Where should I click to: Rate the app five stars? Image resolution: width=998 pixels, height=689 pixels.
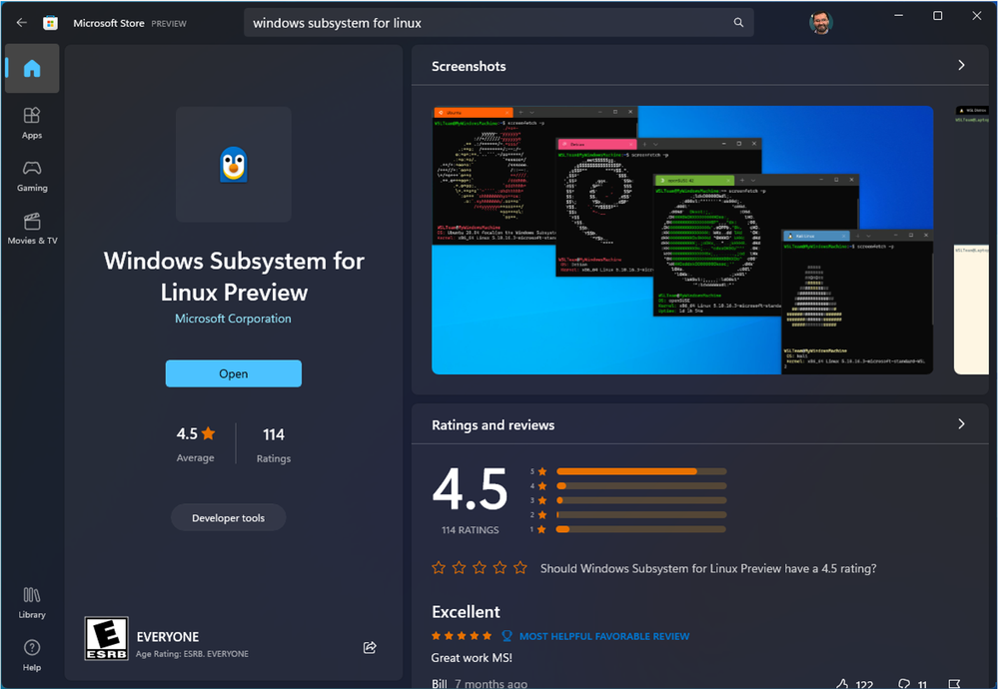pos(520,567)
